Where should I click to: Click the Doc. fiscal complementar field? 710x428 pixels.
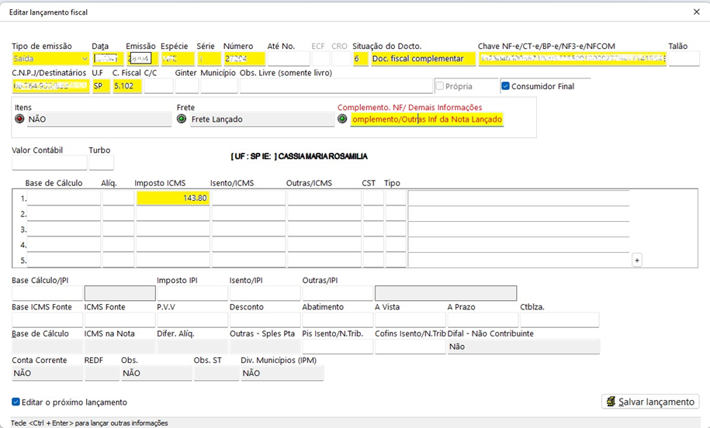tap(424, 59)
